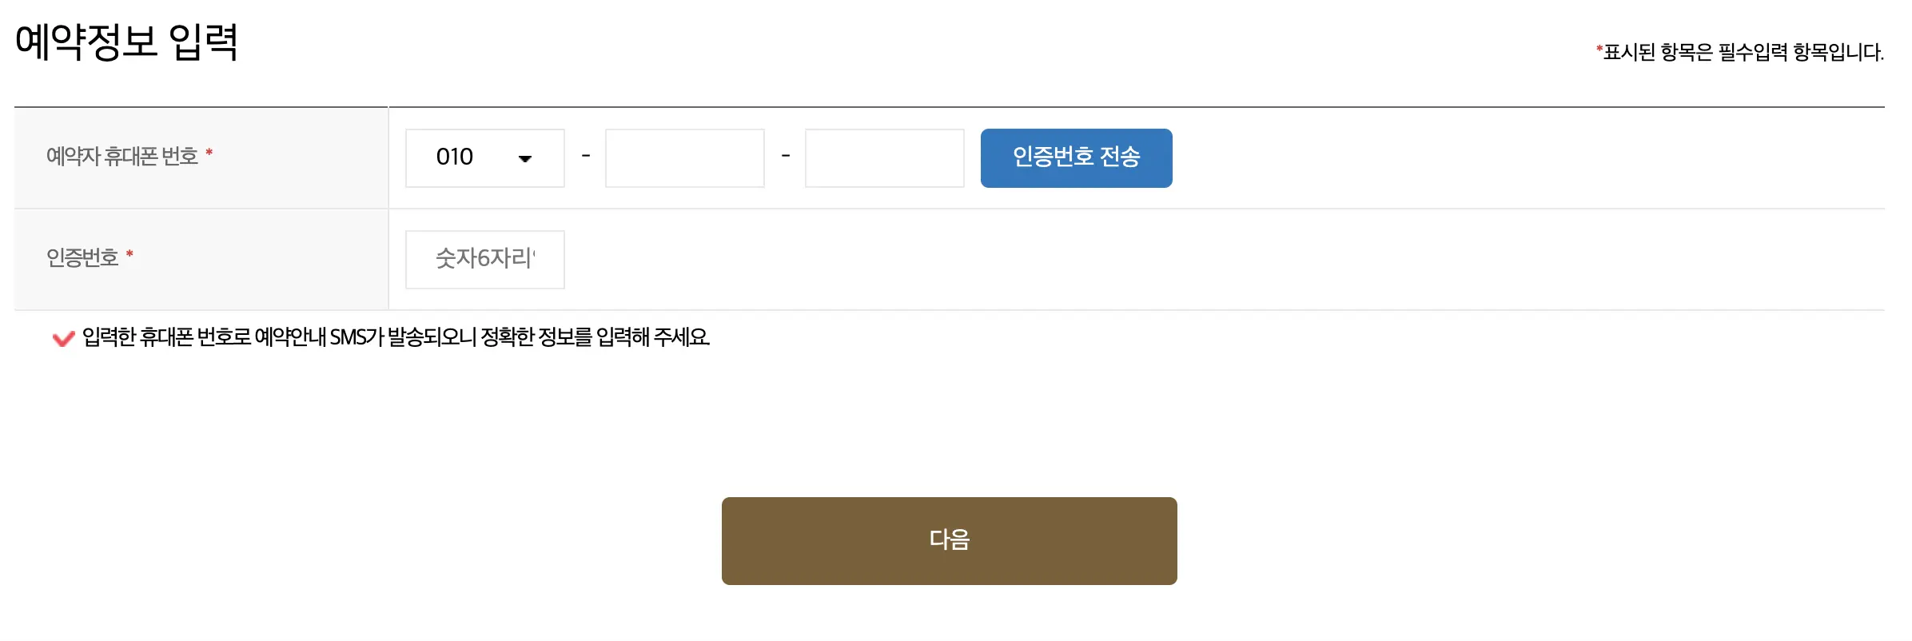Click the blue send verification button label
1912x641 pixels.
(1076, 157)
